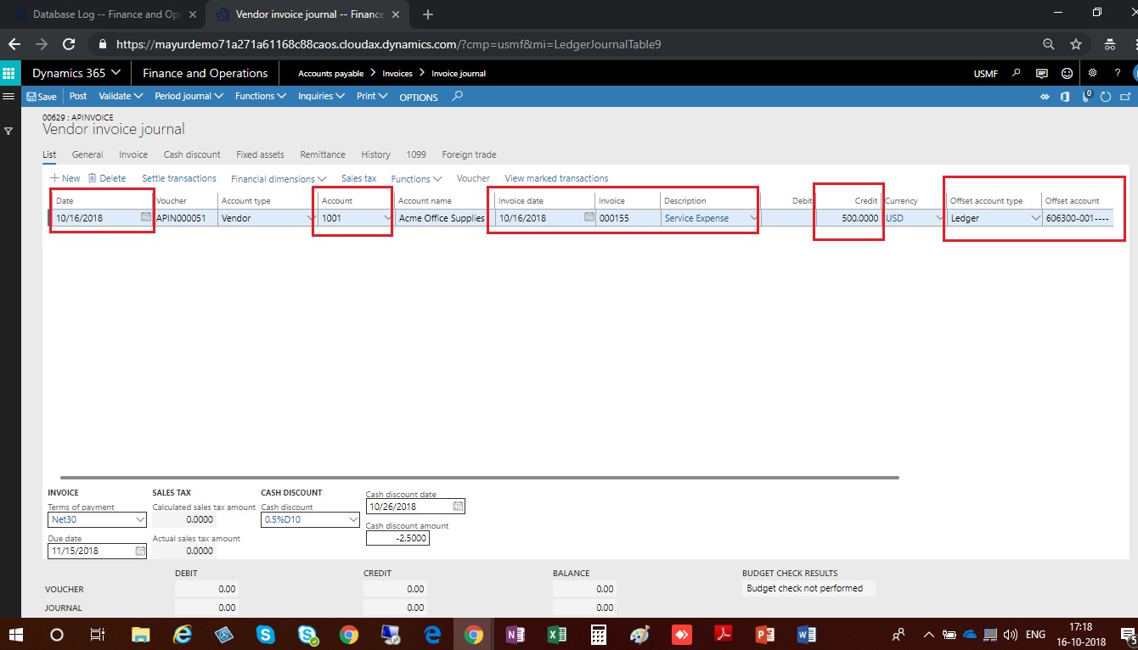
Task: Expand the Period journal menu
Action: [189, 97]
